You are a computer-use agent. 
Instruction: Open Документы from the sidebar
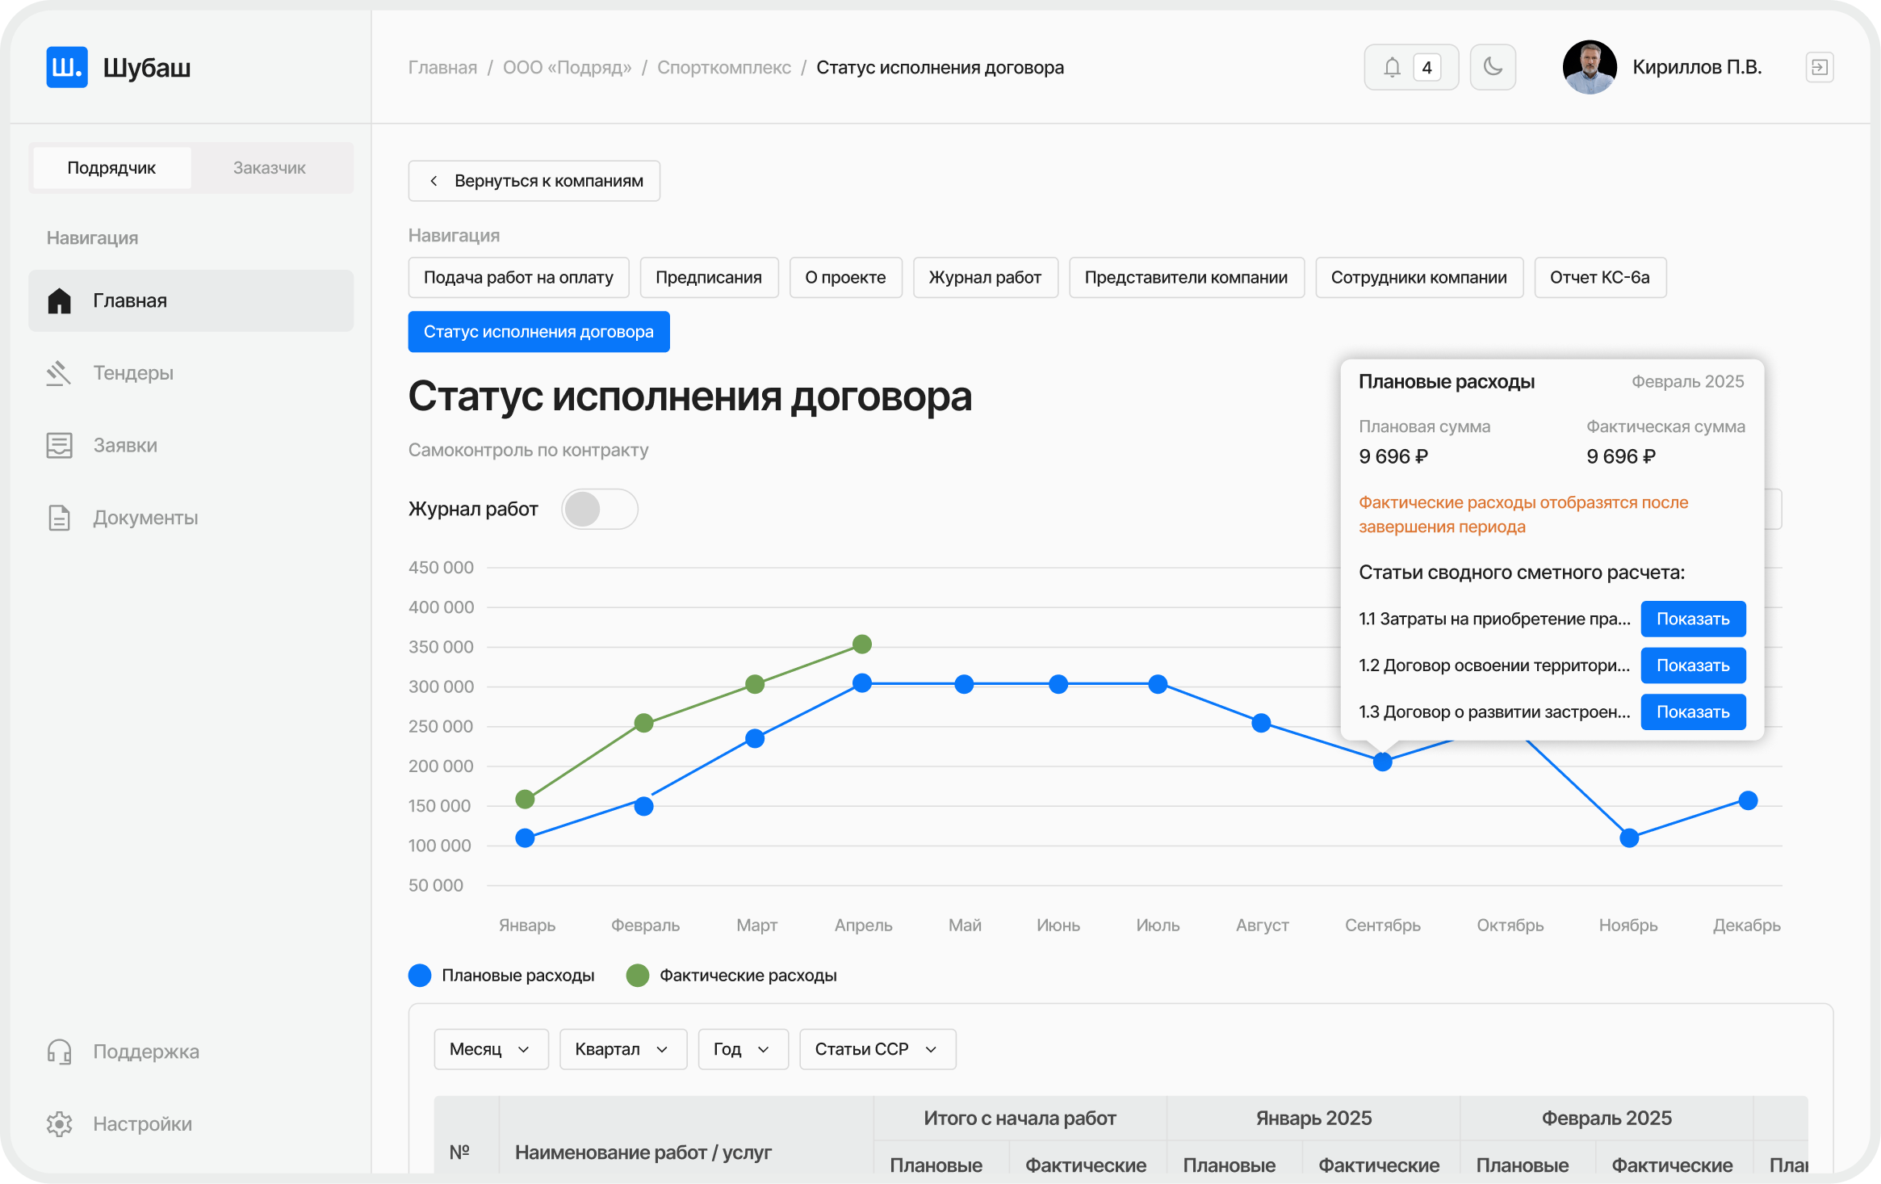click(146, 518)
